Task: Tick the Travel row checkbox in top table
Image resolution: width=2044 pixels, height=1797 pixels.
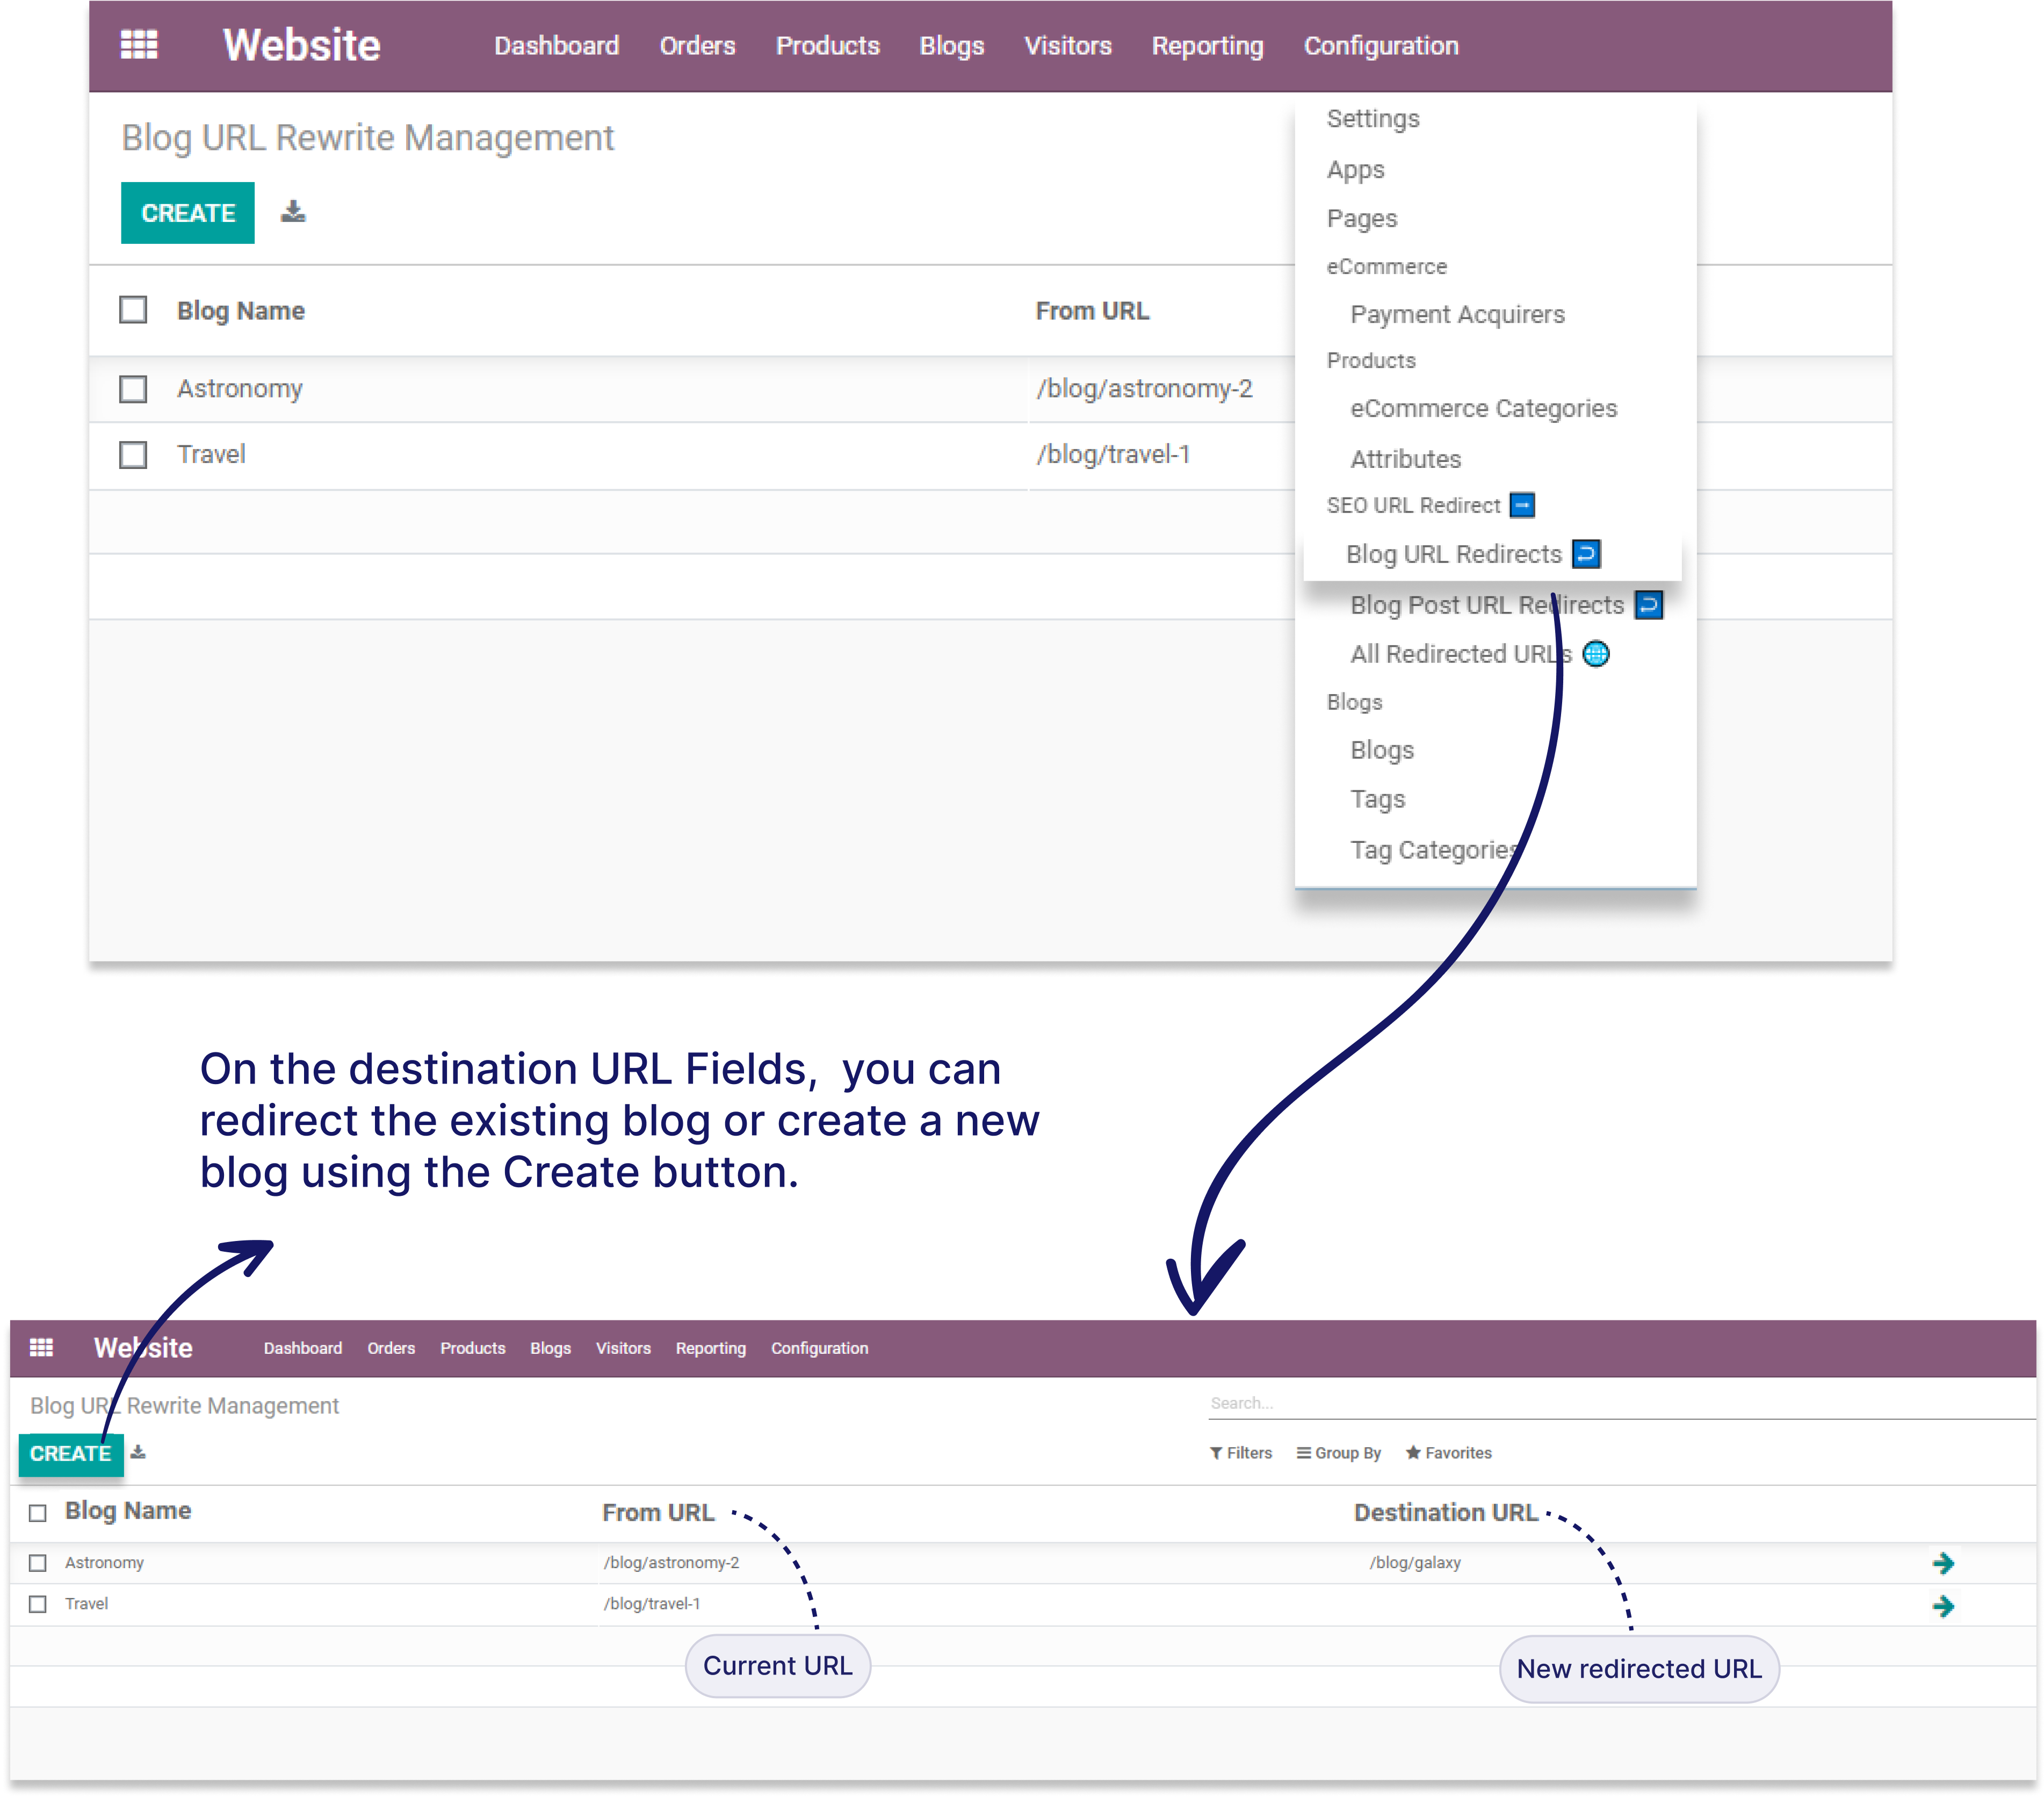Action: click(133, 455)
